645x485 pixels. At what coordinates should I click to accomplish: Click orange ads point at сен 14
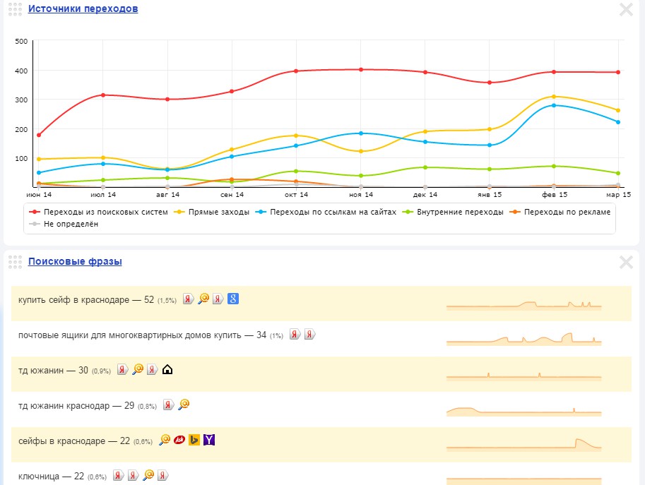232,179
